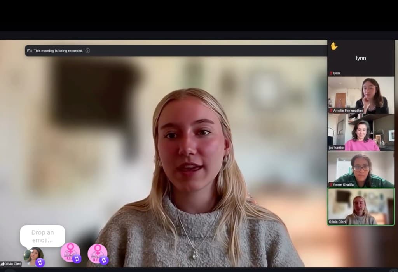398x272 pixels.
Task: Click "This meeting is being recorded." text
Action: pos(58,51)
